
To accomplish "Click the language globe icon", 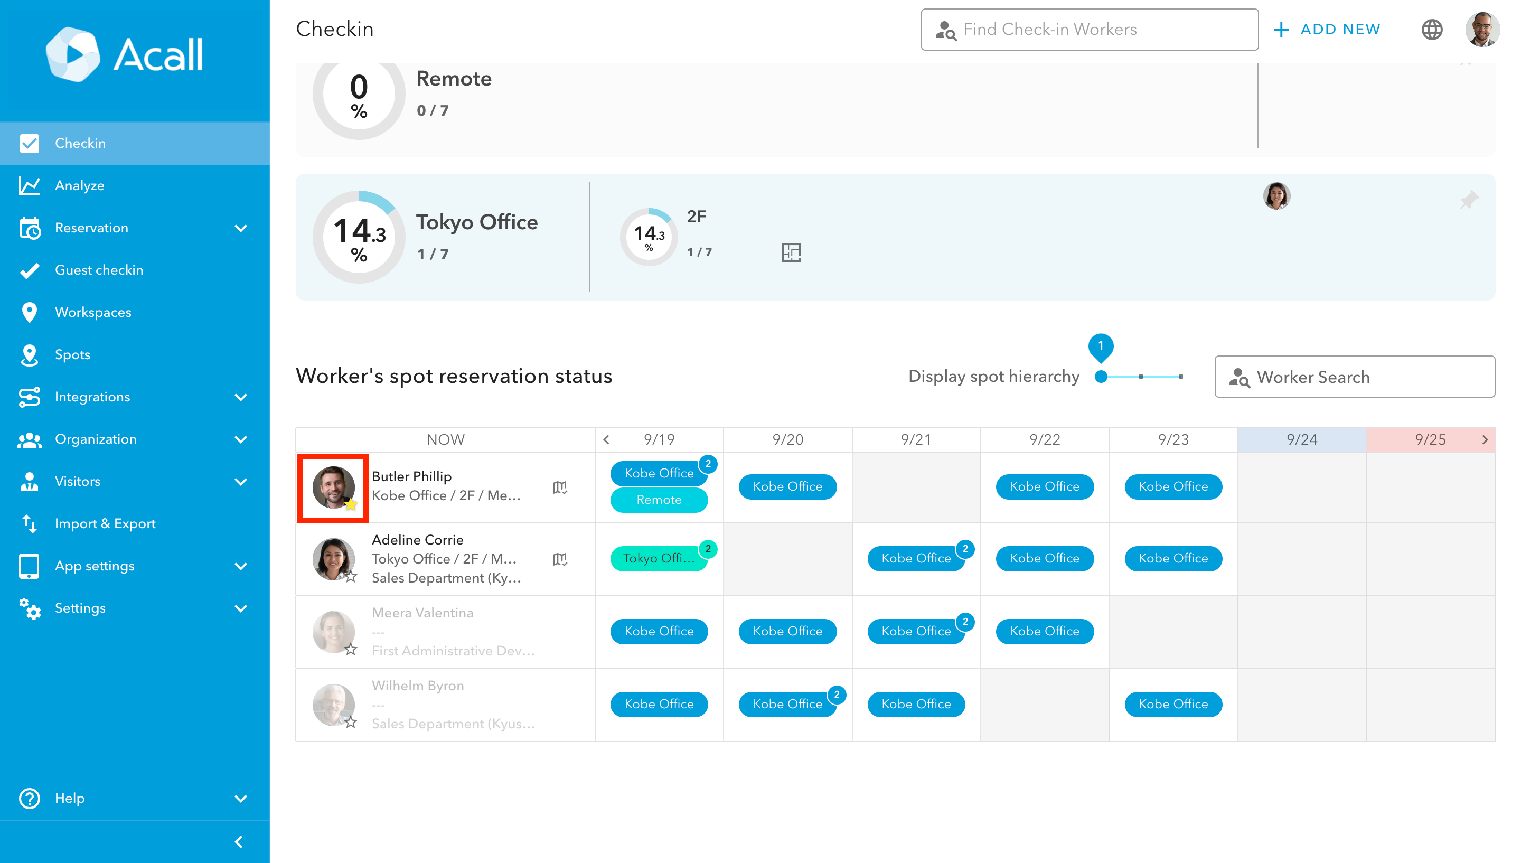I will tap(1432, 30).
